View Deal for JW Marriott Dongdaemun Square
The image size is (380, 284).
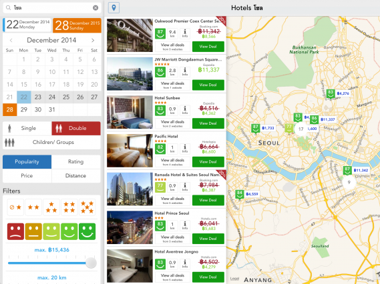click(208, 85)
